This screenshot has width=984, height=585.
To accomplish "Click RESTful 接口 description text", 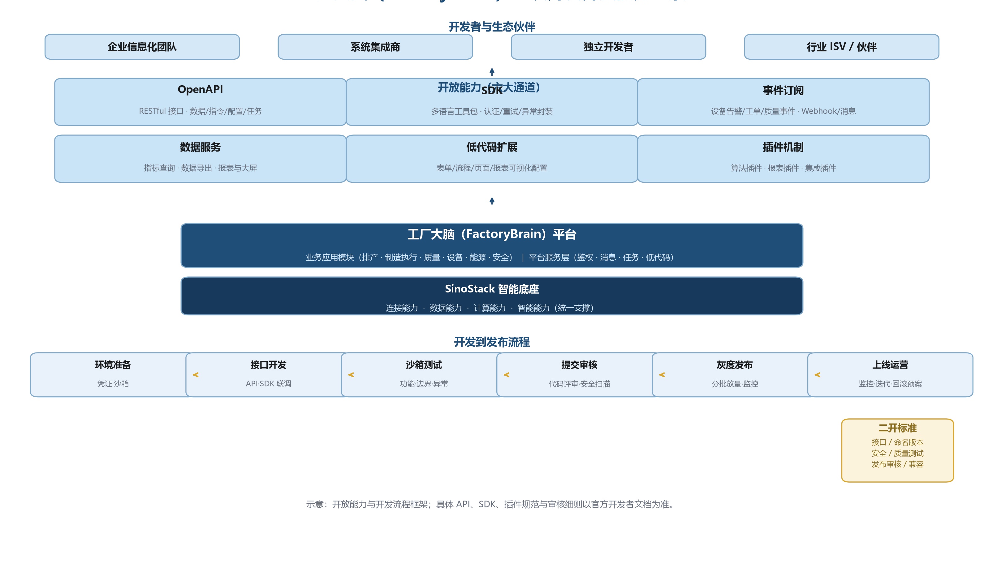I will point(200,111).
